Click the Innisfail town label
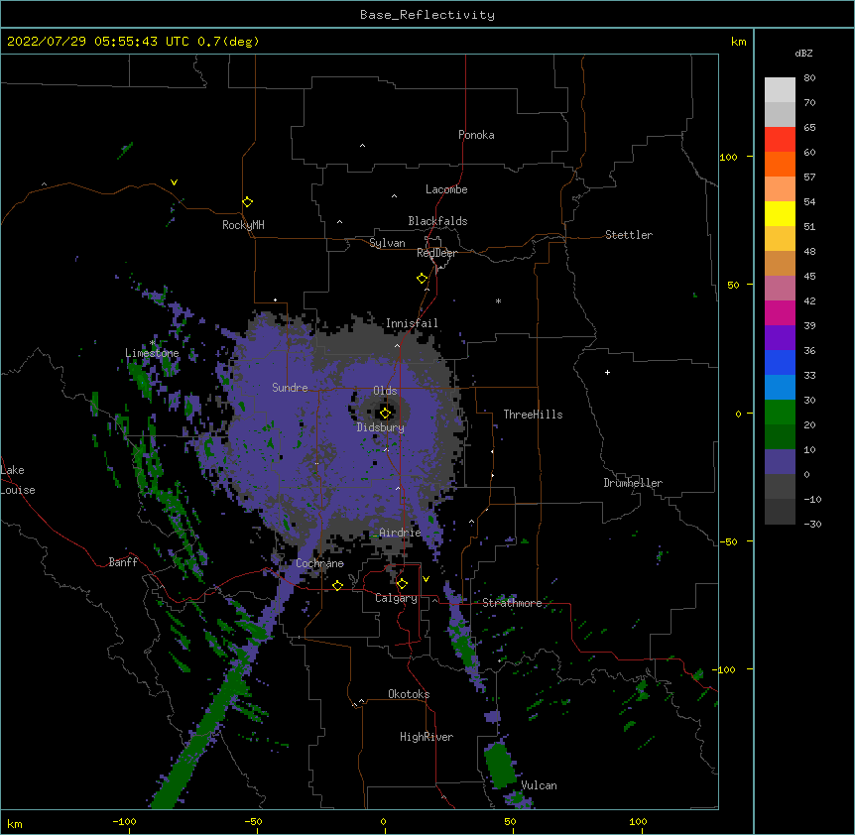This screenshot has width=855, height=835. (412, 323)
